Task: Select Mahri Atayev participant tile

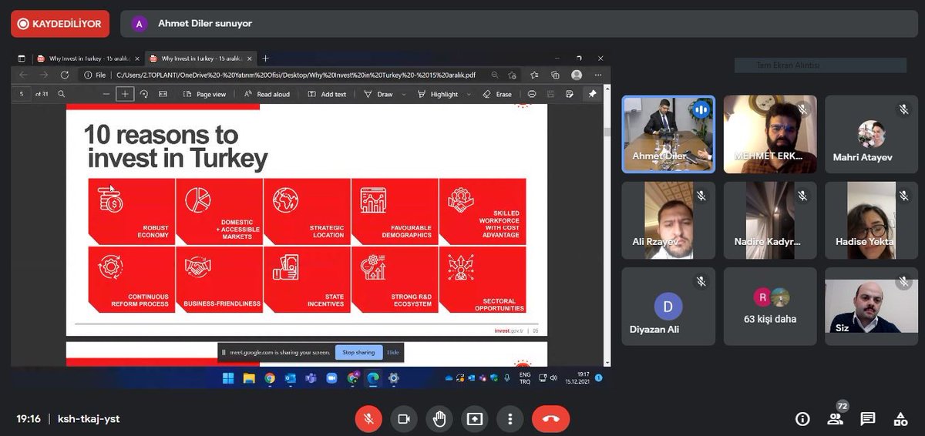Action: pyautogui.click(x=871, y=134)
